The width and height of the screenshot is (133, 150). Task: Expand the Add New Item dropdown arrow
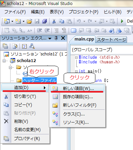tap(23, 21)
